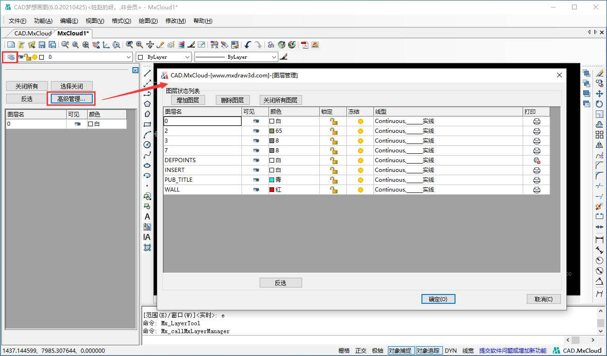607x356 pixels.
Task: Select the Array tool in right toolbar
Action: coord(600,135)
